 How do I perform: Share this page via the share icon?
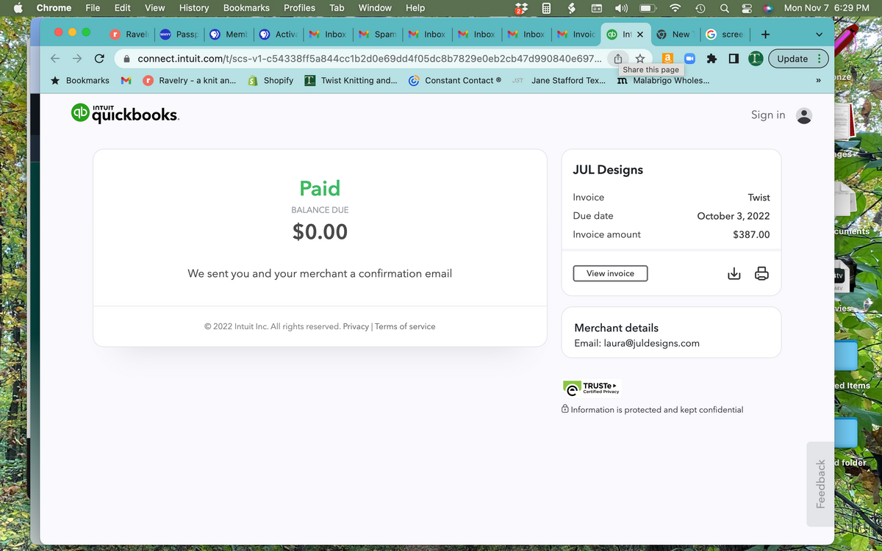tap(618, 59)
